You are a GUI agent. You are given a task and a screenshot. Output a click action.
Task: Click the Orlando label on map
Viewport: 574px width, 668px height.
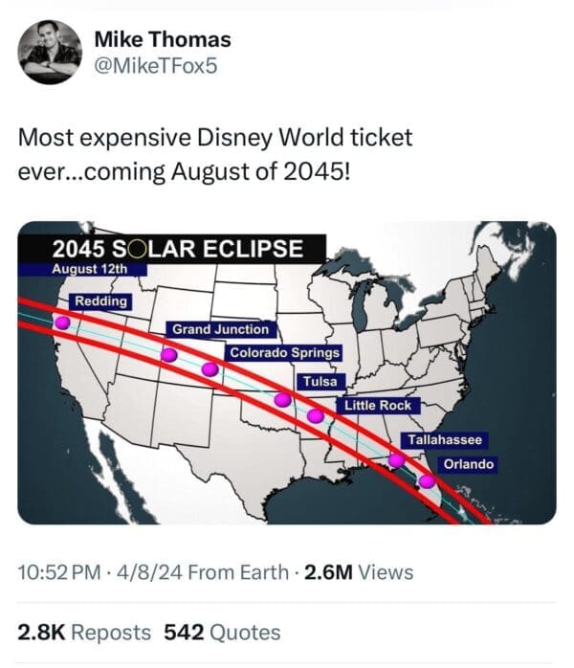point(469,464)
